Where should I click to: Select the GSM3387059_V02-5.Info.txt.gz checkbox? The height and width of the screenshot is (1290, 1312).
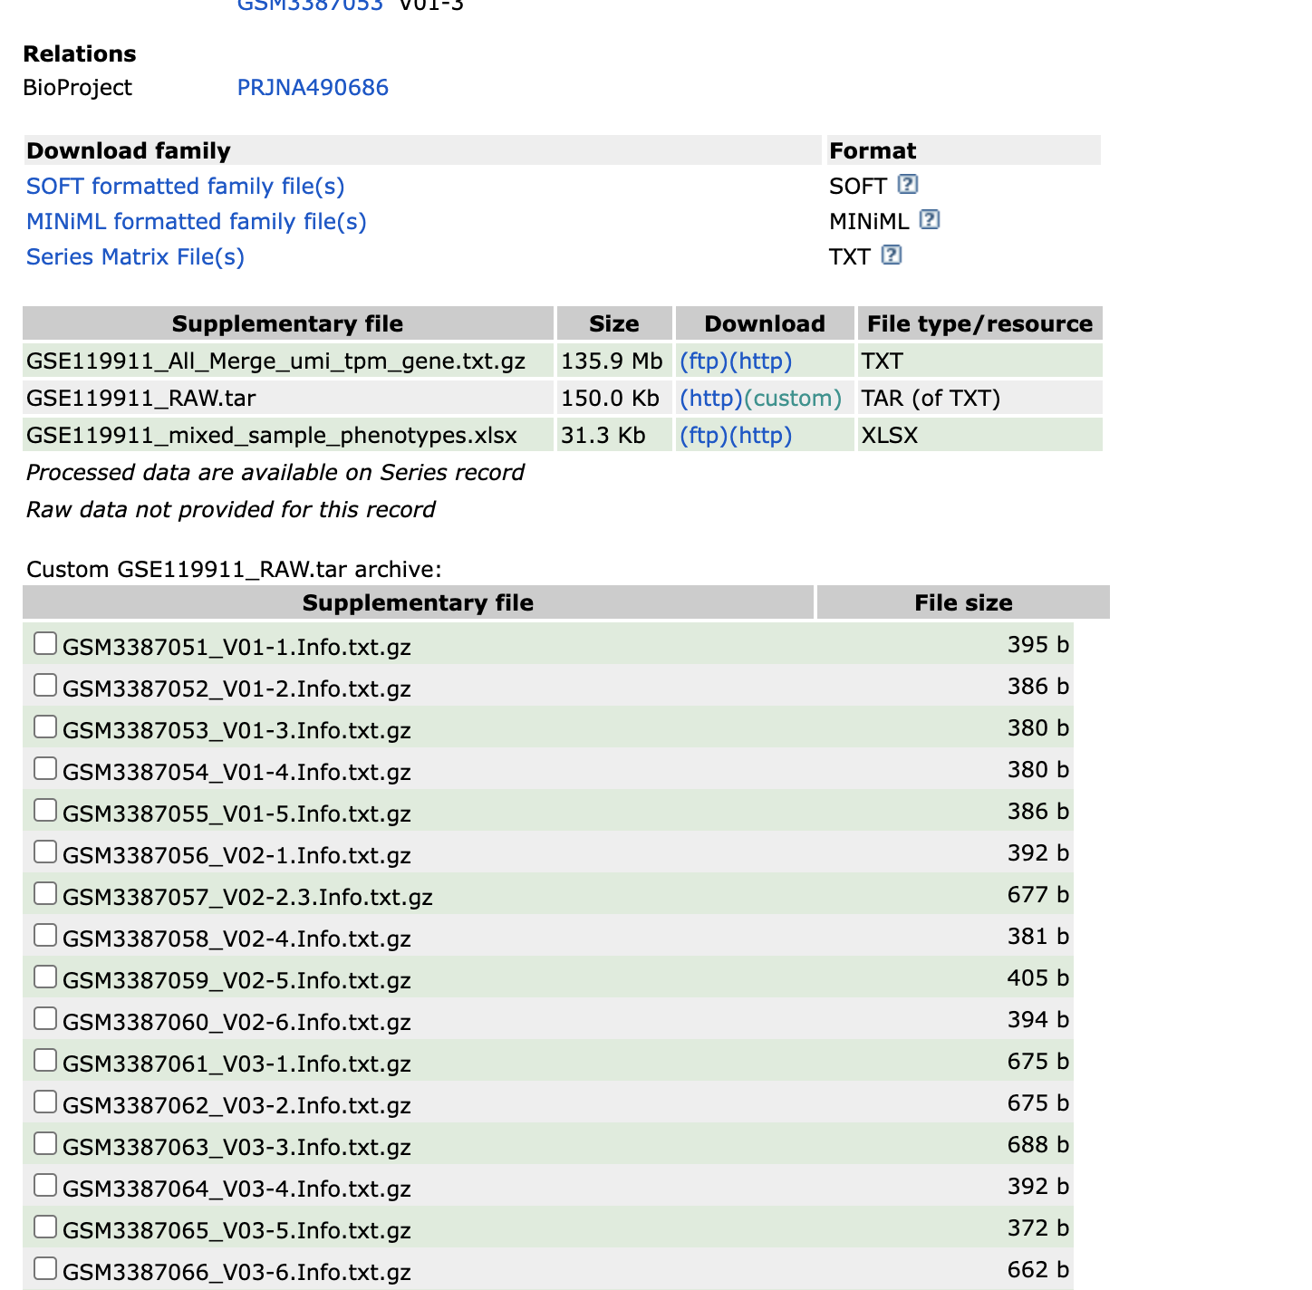[45, 977]
